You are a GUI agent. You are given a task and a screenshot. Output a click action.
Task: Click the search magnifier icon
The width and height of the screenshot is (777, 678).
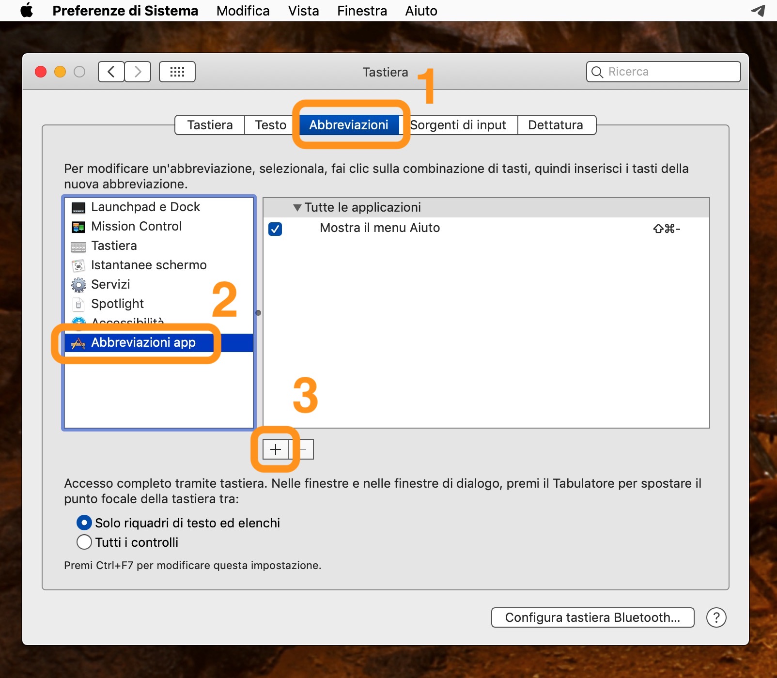pos(597,72)
